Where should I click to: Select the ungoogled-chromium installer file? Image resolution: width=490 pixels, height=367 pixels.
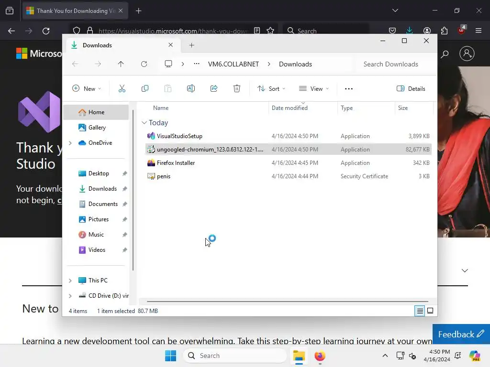coord(289,150)
